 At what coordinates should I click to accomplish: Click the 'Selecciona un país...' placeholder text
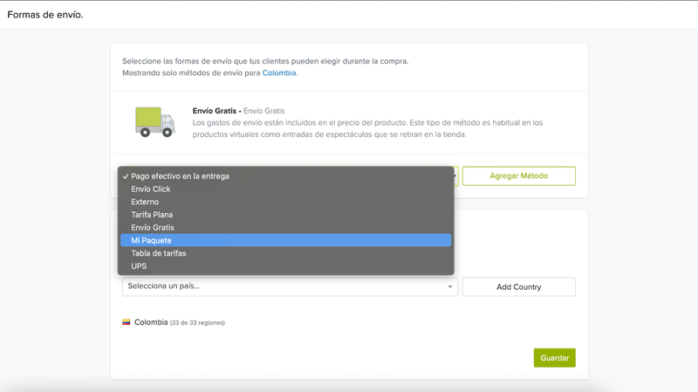[169, 286]
